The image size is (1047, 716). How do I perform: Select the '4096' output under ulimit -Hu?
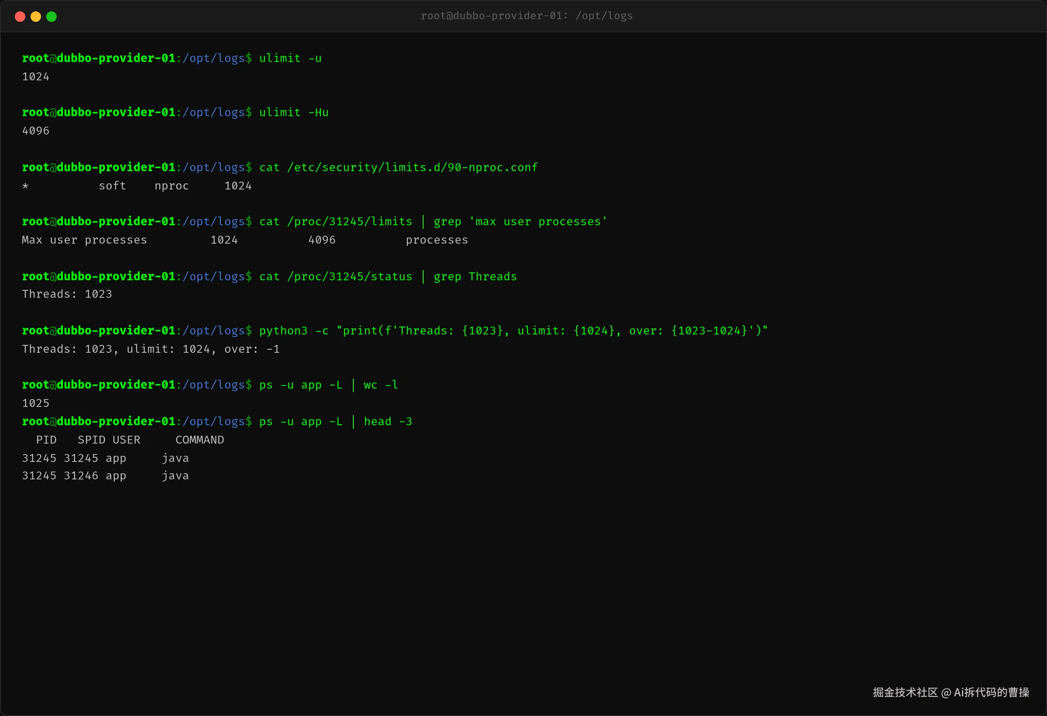36,131
